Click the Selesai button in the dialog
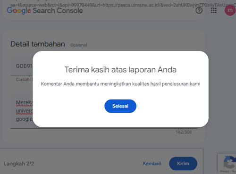This screenshot has height=174, width=236. (x=120, y=106)
